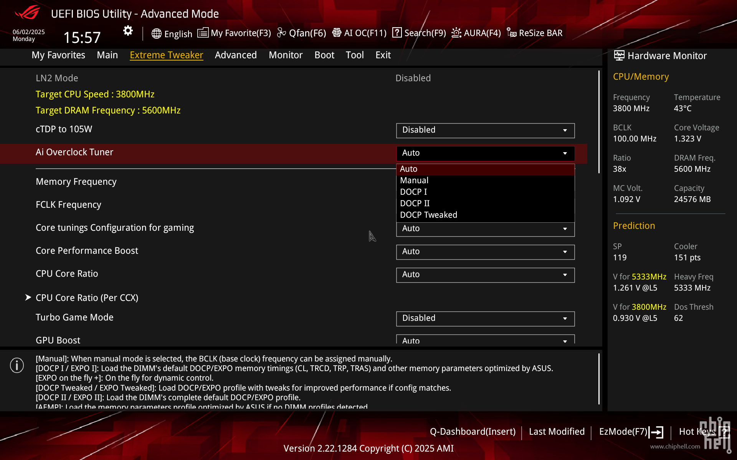Switch to EzMode(F7)
Viewport: 737px width, 460px height.
click(623, 432)
